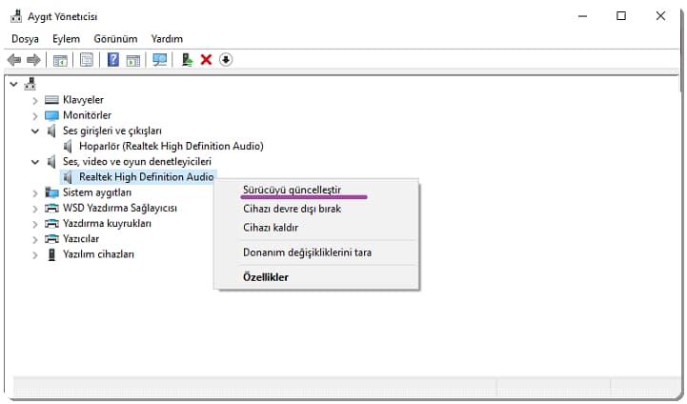
Task: Collapse Ses girişleri ve çıkışları
Action: click(x=35, y=131)
